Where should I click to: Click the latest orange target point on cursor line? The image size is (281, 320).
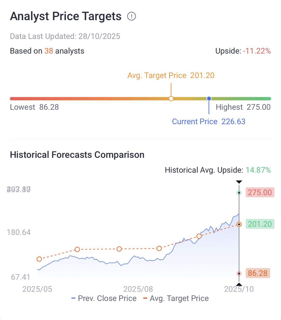pyautogui.click(x=239, y=224)
